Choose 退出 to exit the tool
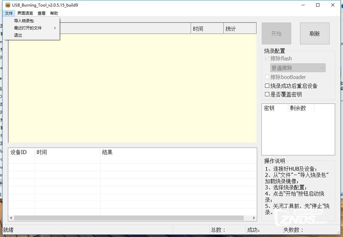The image size is (343, 237). tap(31, 35)
